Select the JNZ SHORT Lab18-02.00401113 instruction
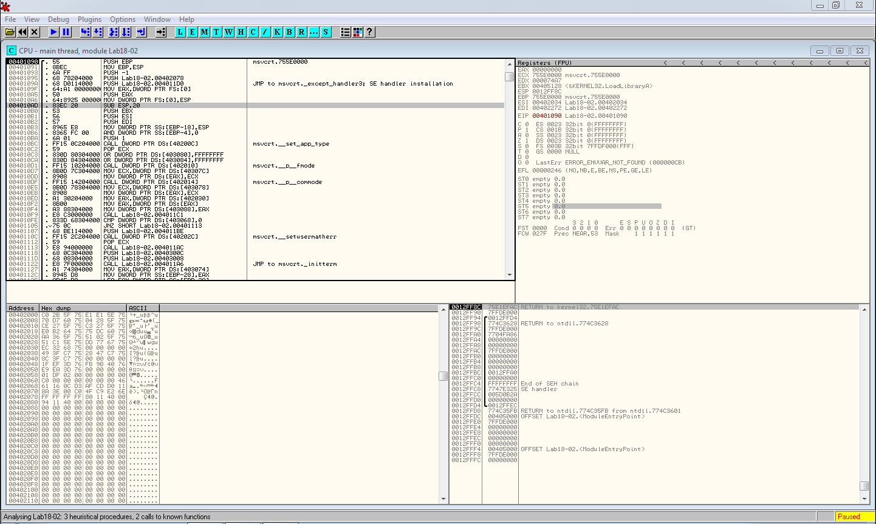This screenshot has height=524, width=876. point(255,226)
